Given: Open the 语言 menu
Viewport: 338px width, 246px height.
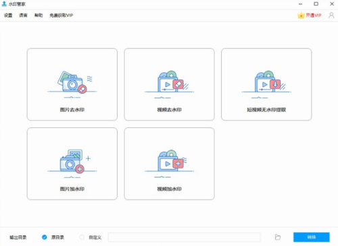Looking at the screenshot, I should coord(23,16).
